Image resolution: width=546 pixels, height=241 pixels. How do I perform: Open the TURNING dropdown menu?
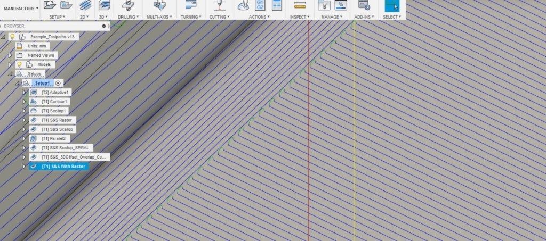click(191, 16)
